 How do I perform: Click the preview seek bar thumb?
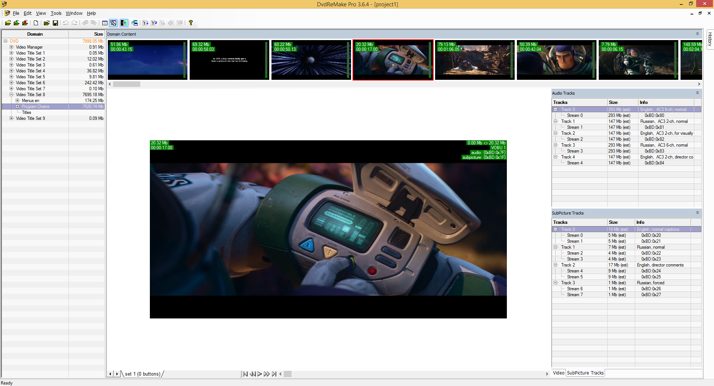[287, 374]
